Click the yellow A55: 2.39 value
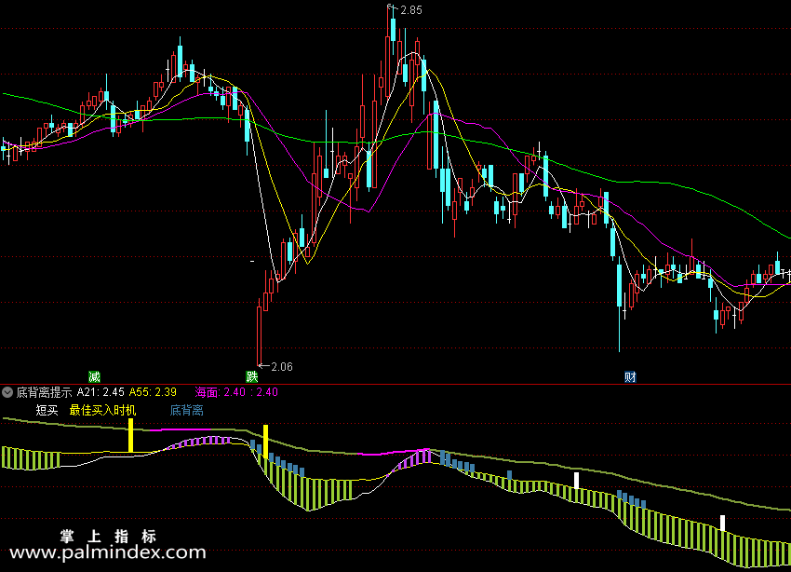791x572 pixels. tap(153, 392)
